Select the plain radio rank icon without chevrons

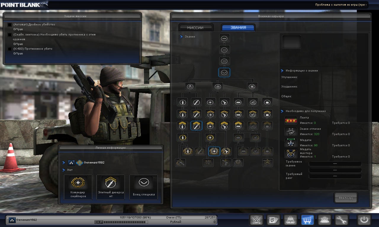click(x=253, y=102)
